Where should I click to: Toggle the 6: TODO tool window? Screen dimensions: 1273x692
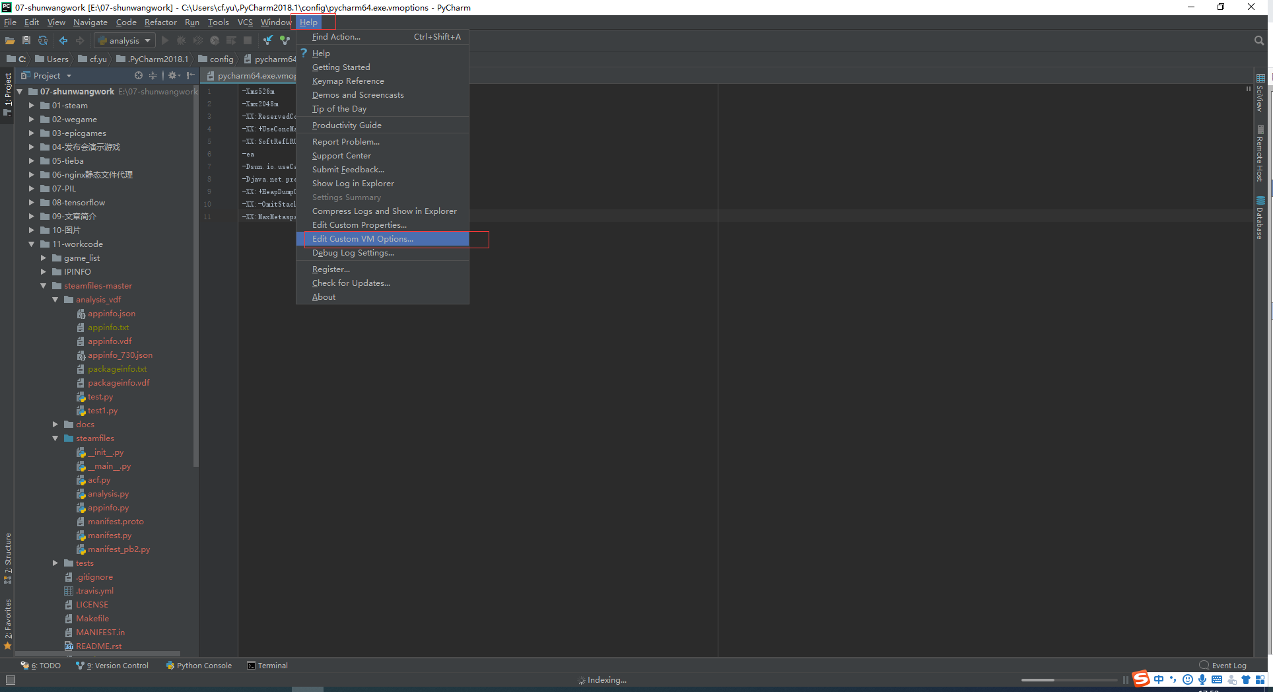coord(41,666)
